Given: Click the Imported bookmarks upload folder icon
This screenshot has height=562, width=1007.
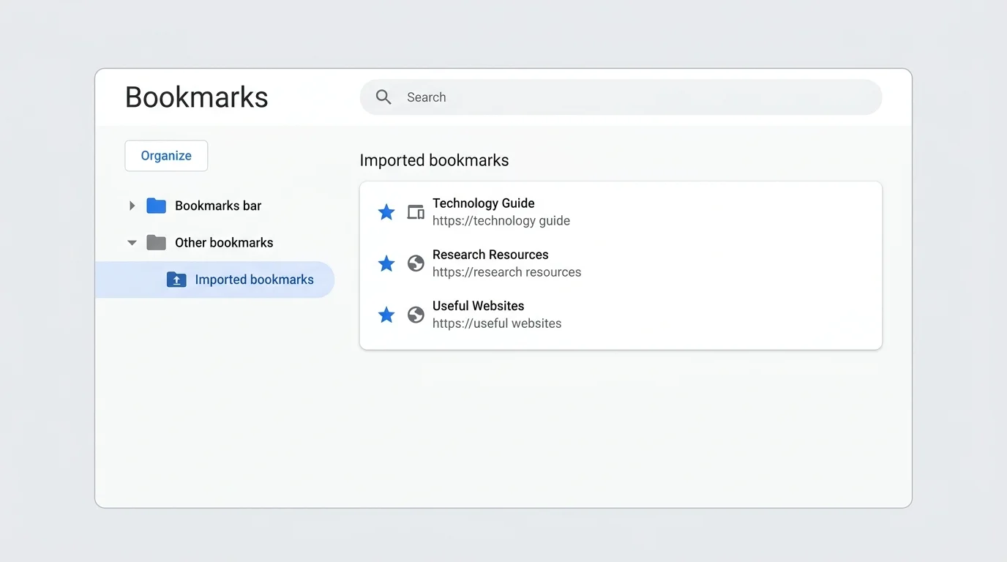Looking at the screenshot, I should click(176, 280).
